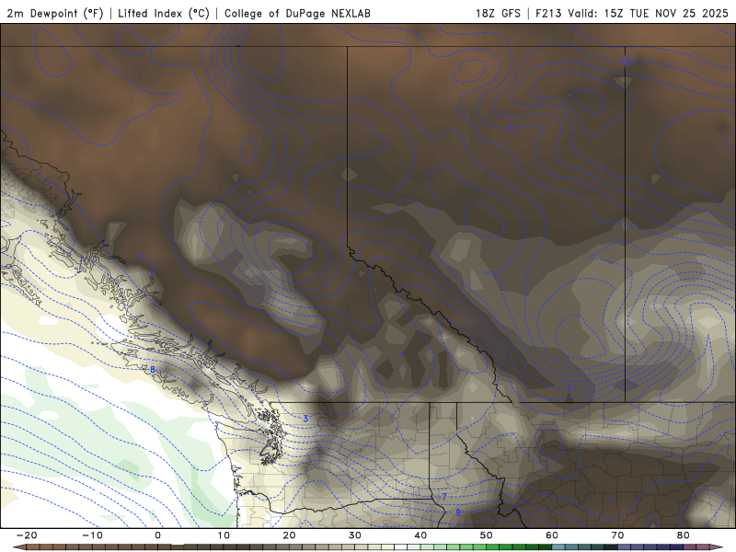This screenshot has width=736, height=552.
Task: Click the -10 label on the color scale
Action: 92,535
